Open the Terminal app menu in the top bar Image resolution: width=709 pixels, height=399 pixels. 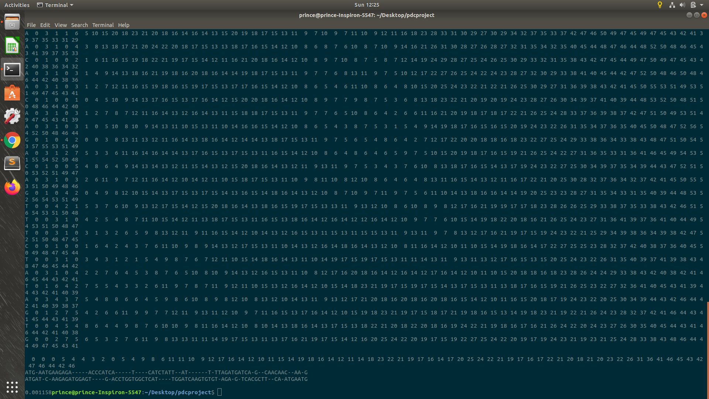pyautogui.click(x=55, y=5)
